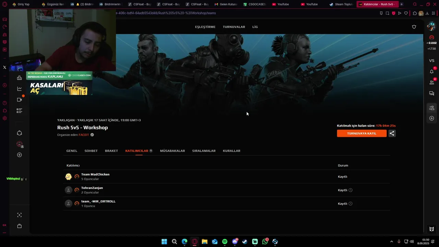Open the FACEIT chat messages icon
439x247 pixels.
point(431,93)
